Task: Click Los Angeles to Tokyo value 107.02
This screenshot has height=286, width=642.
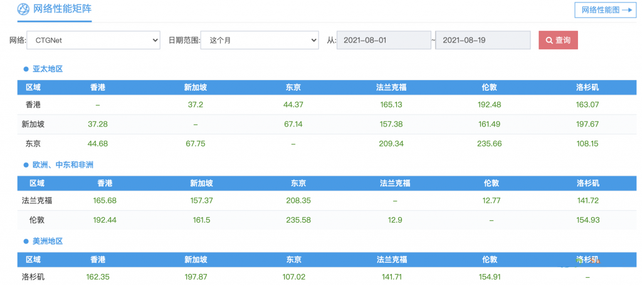Action: pos(293,277)
